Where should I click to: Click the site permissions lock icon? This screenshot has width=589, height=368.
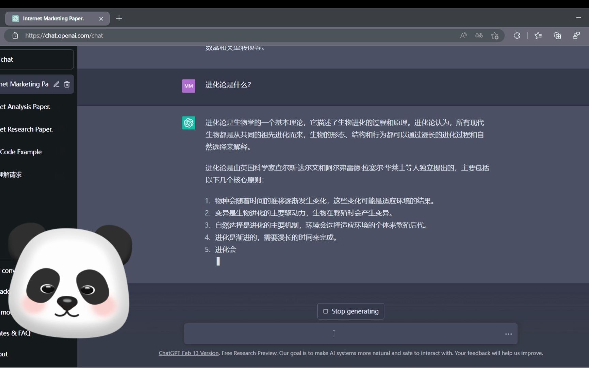point(15,35)
